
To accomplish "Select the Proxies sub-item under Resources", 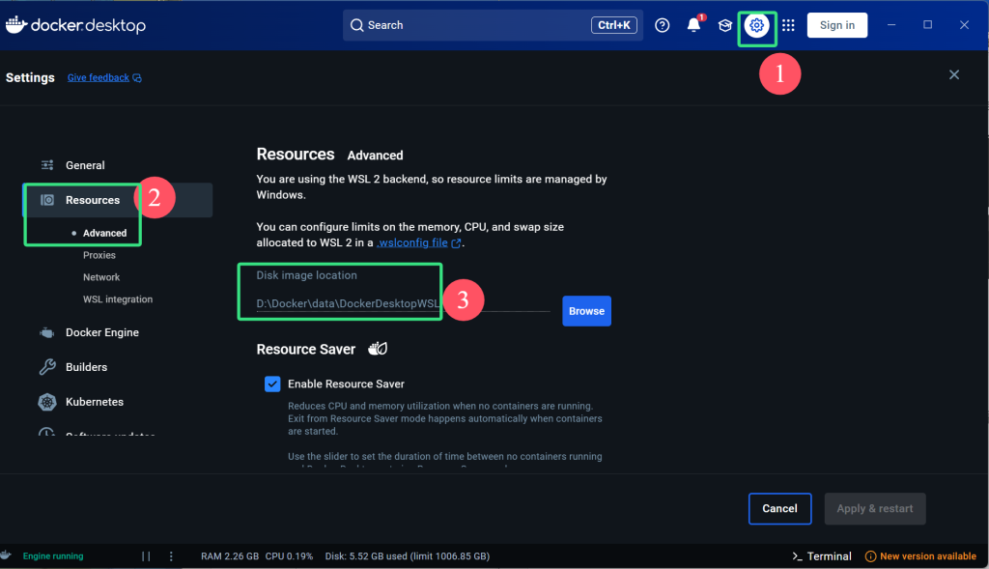I will [x=99, y=255].
